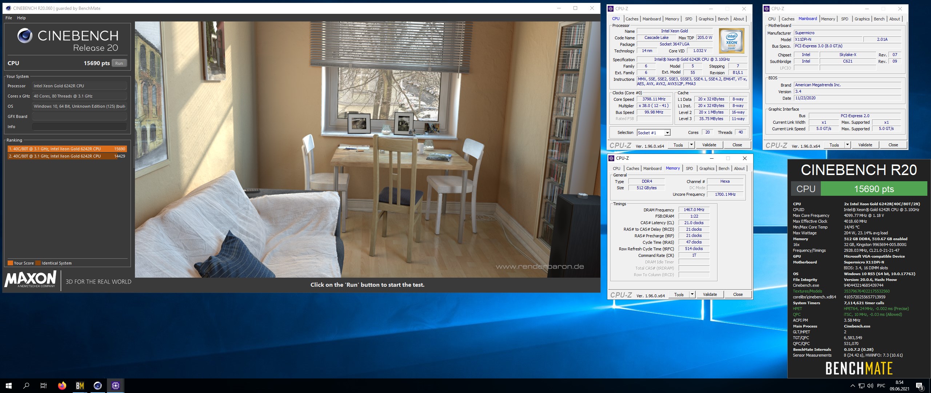
Task: Open taskbar Search magnifier
Action: click(x=26, y=386)
